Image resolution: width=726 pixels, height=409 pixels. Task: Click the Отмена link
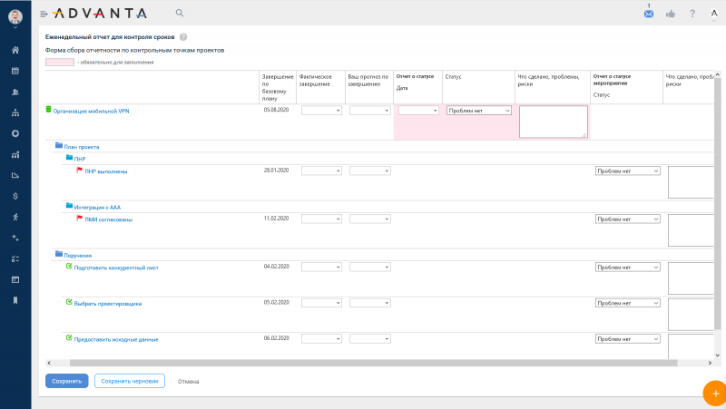coord(189,382)
